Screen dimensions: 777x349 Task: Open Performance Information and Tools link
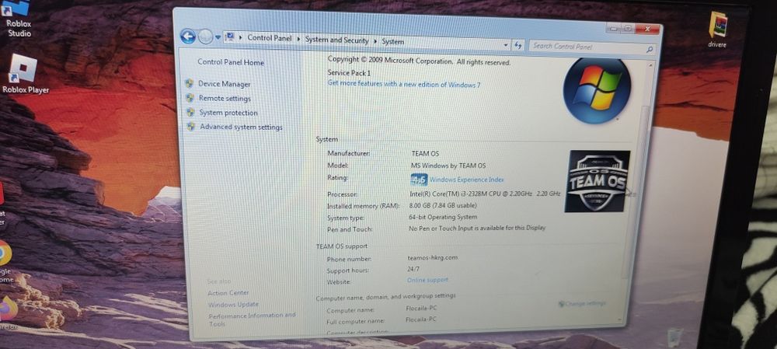[253, 319]
